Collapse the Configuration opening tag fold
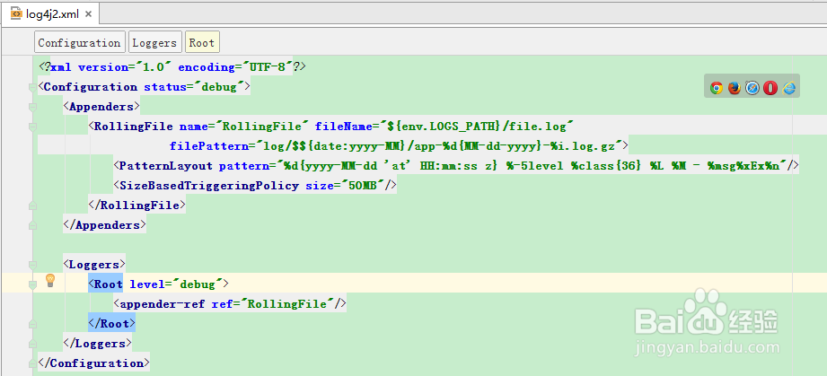The width and height of the screenshot is (827, 376). point(32,88)
